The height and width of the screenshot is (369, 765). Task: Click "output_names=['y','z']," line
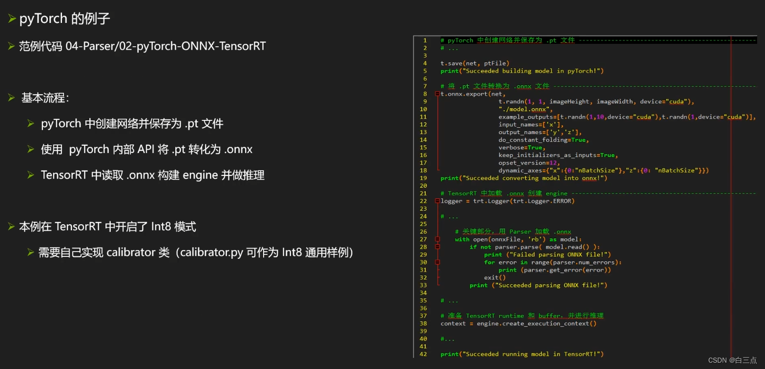click(x=540, y=132)
